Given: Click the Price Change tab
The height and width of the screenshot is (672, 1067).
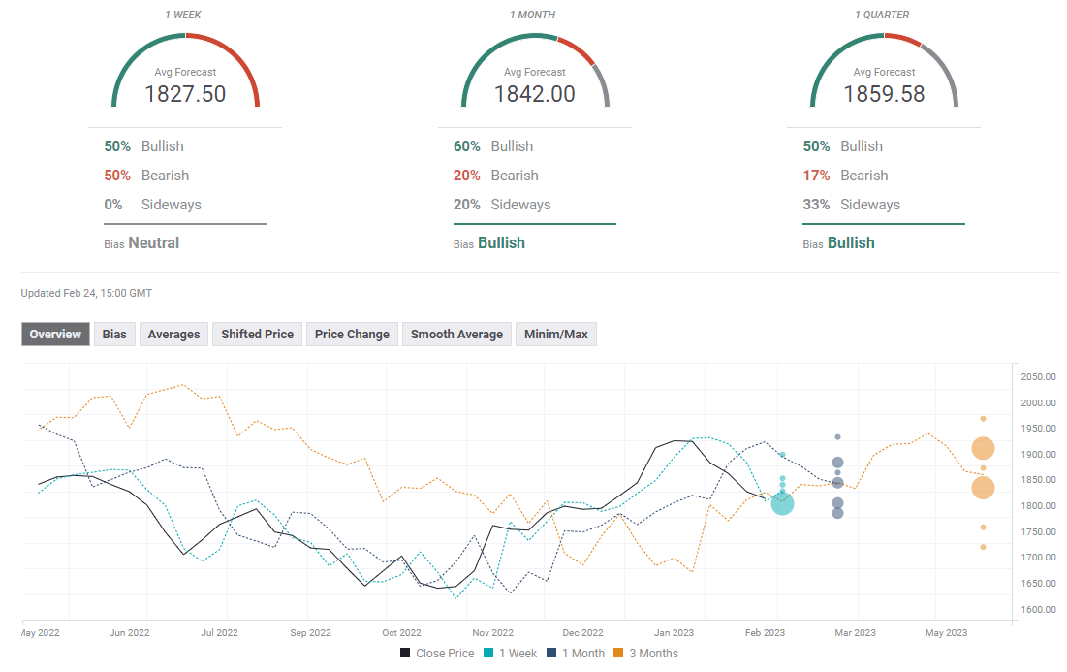Looking at the screenshot, I should click(352, 334).
